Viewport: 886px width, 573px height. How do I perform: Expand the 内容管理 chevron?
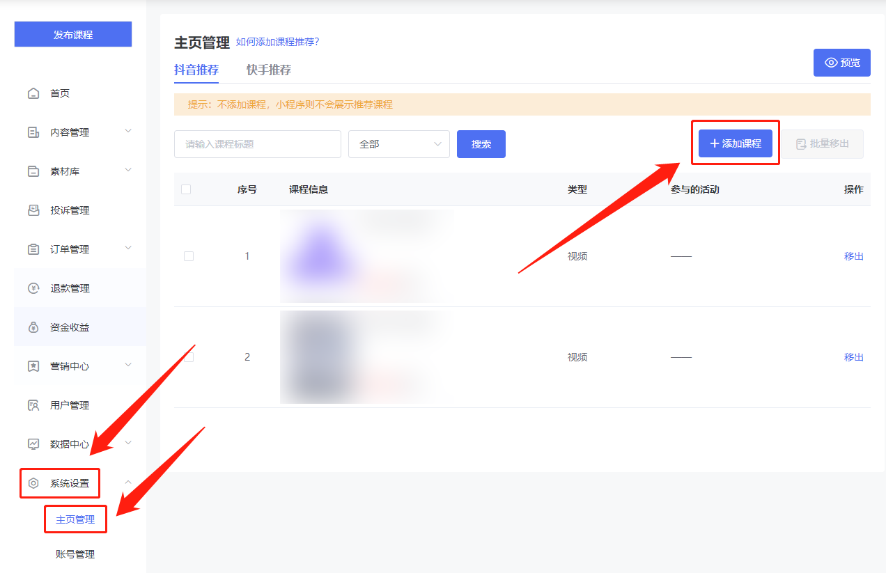[128, 131]
